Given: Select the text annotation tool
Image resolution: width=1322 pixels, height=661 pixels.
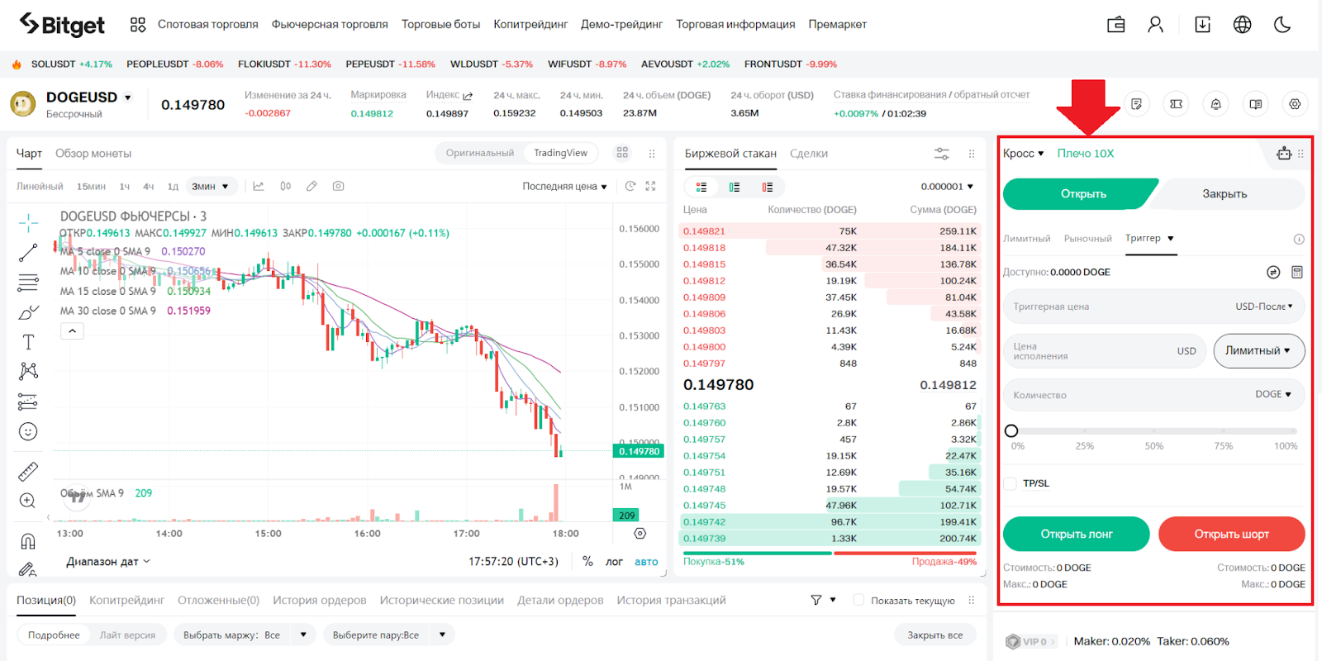Looking at the screenshot, I should pos(28,342).
